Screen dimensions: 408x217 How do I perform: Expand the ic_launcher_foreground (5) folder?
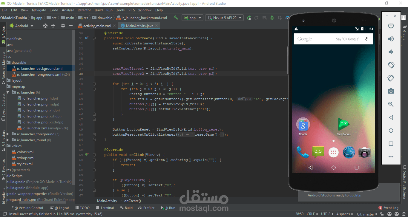[8, 134]
